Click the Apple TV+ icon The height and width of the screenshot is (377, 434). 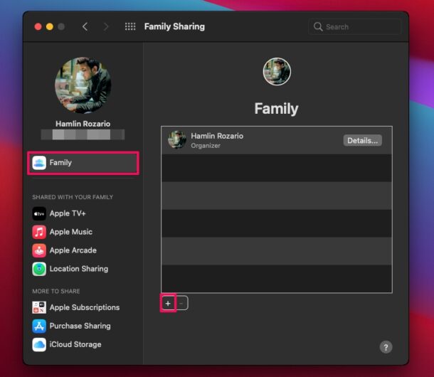pyautogui.click(x=39, y=213)
